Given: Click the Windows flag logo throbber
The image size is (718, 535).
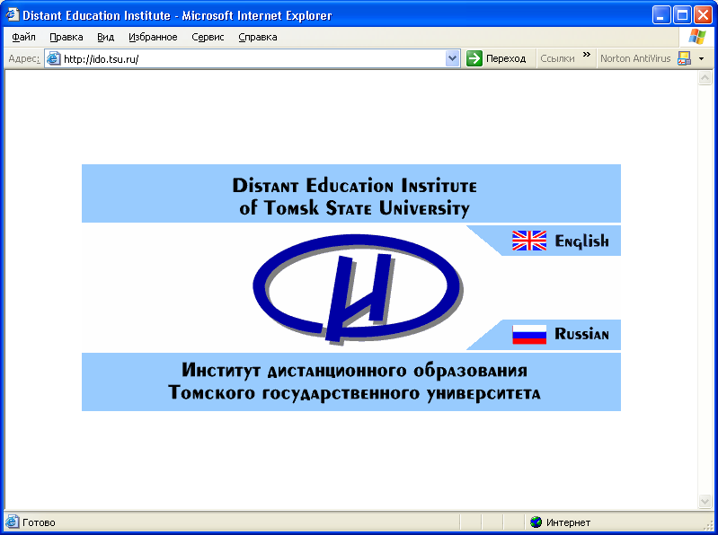Looking at the screenshot, I should (x=697, y=37).
